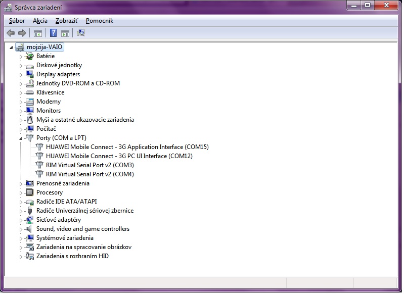Toggle the console tree toolbar icon
The height and width of the screenshot is (294, 404).
pyautogui.click(x=37, y=33)
